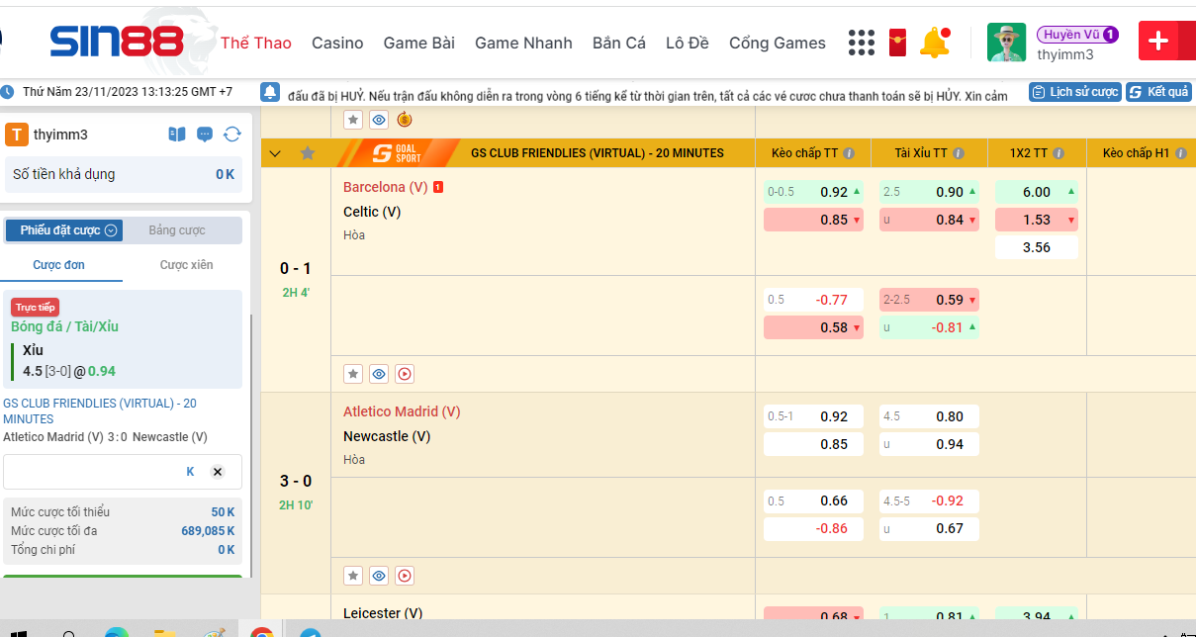Viewport: 1196px width, 637px height.
Task: Toggle the eye icon for Atletico Madrid match
Action: click(x=379, y=576)
